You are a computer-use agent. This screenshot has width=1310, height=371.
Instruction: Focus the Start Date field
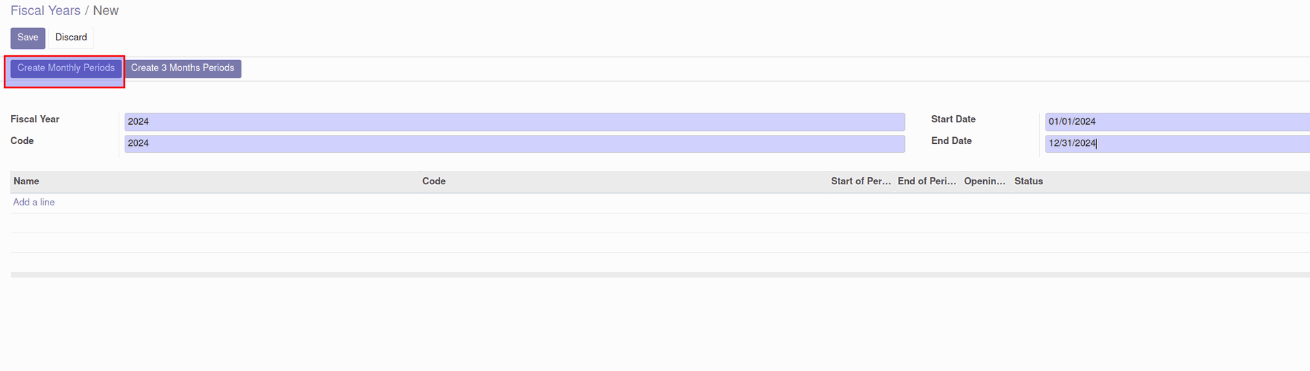tap(1178, 122)
